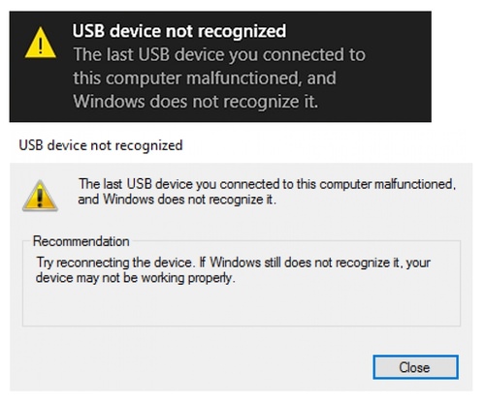Click 'and Windows does not recognize it' dialog line
Screen dimensions: 485x404
[x=178, y=200]
